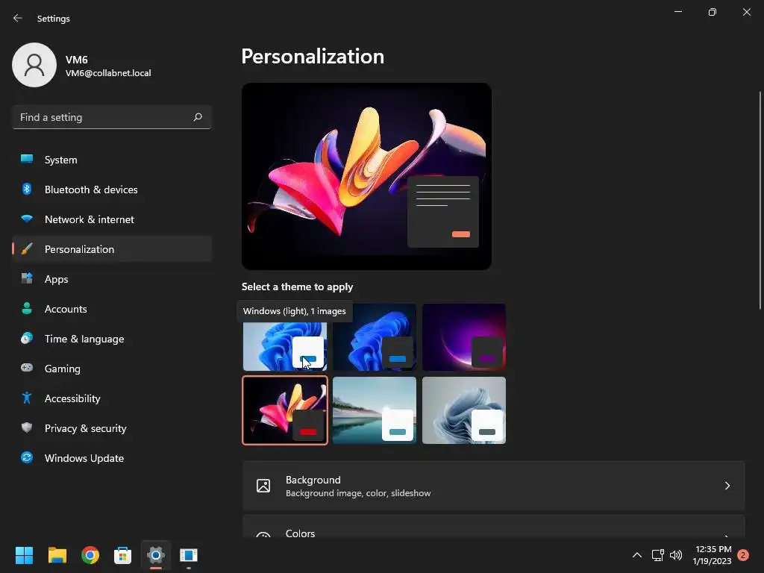Open Microsoft Store from taskbar
The image size is (764, 573).
[x=123, y=555]
